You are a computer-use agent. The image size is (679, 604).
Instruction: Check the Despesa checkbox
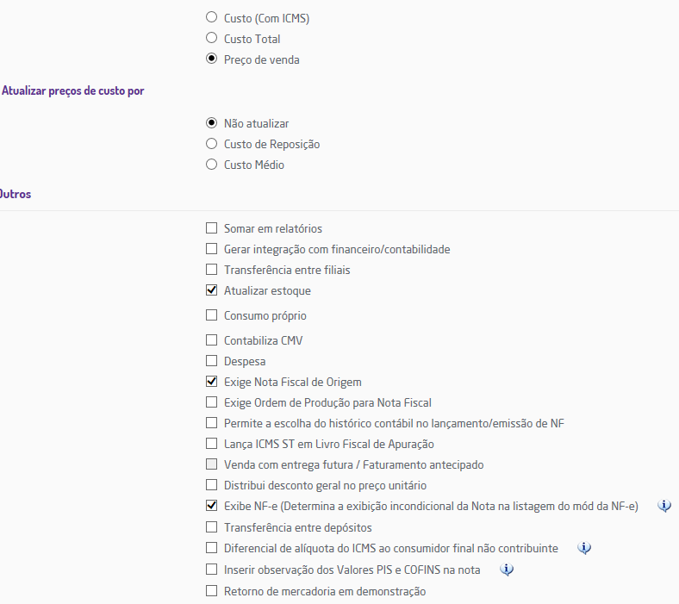point(212,361)
